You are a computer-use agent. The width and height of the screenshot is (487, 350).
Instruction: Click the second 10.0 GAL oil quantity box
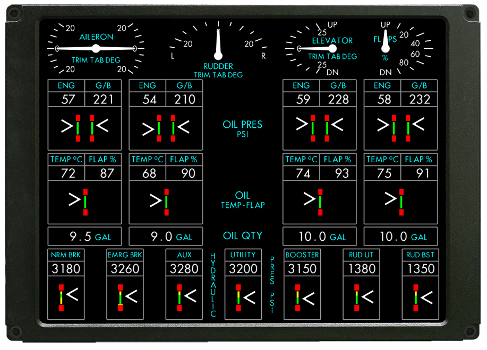pyautogui.click(x=400, y=237)
